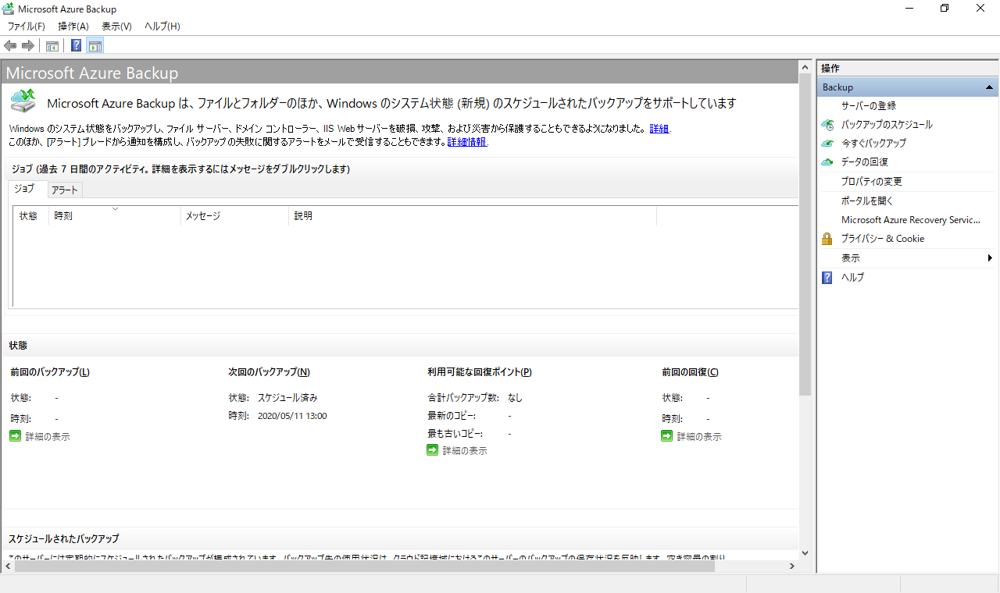Image resolution: width=1000 pixels, height=593 pixels.
Task: Open the ファイル(F) menu
Action: point(27,27)
